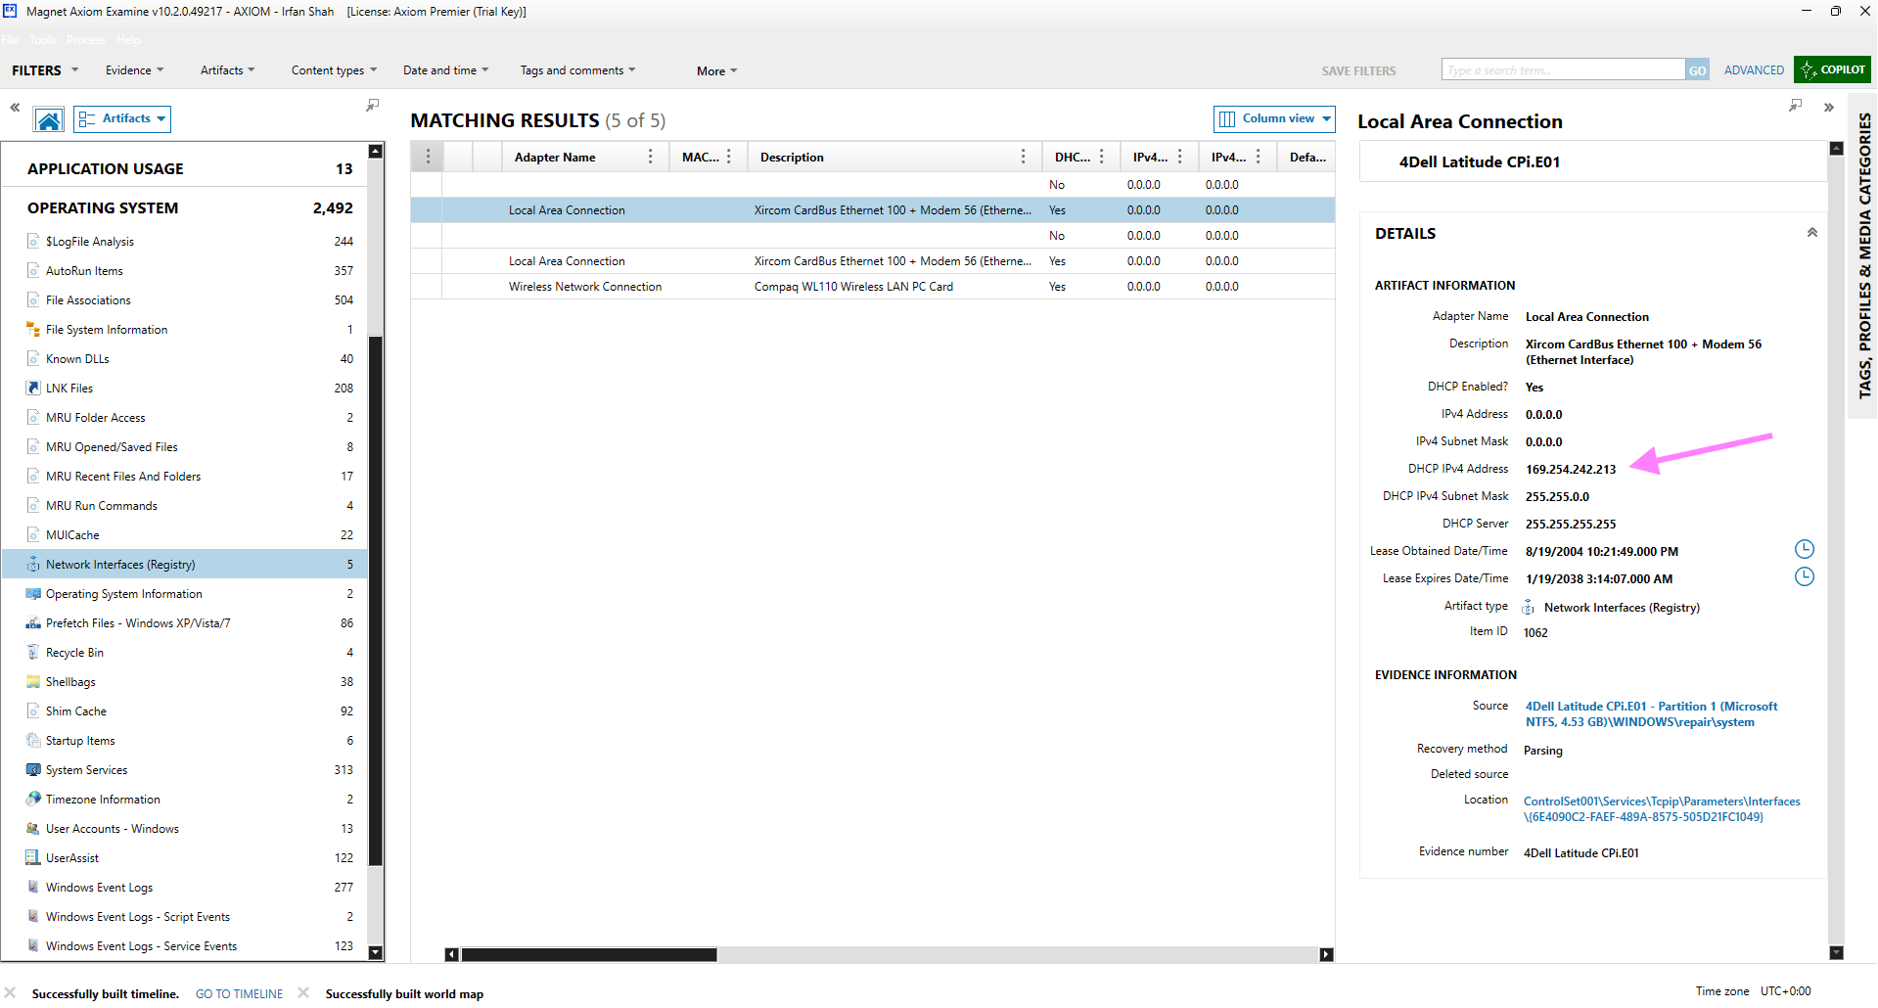
Task: Open the case dashboard home icon
Action: coord(48,119)
